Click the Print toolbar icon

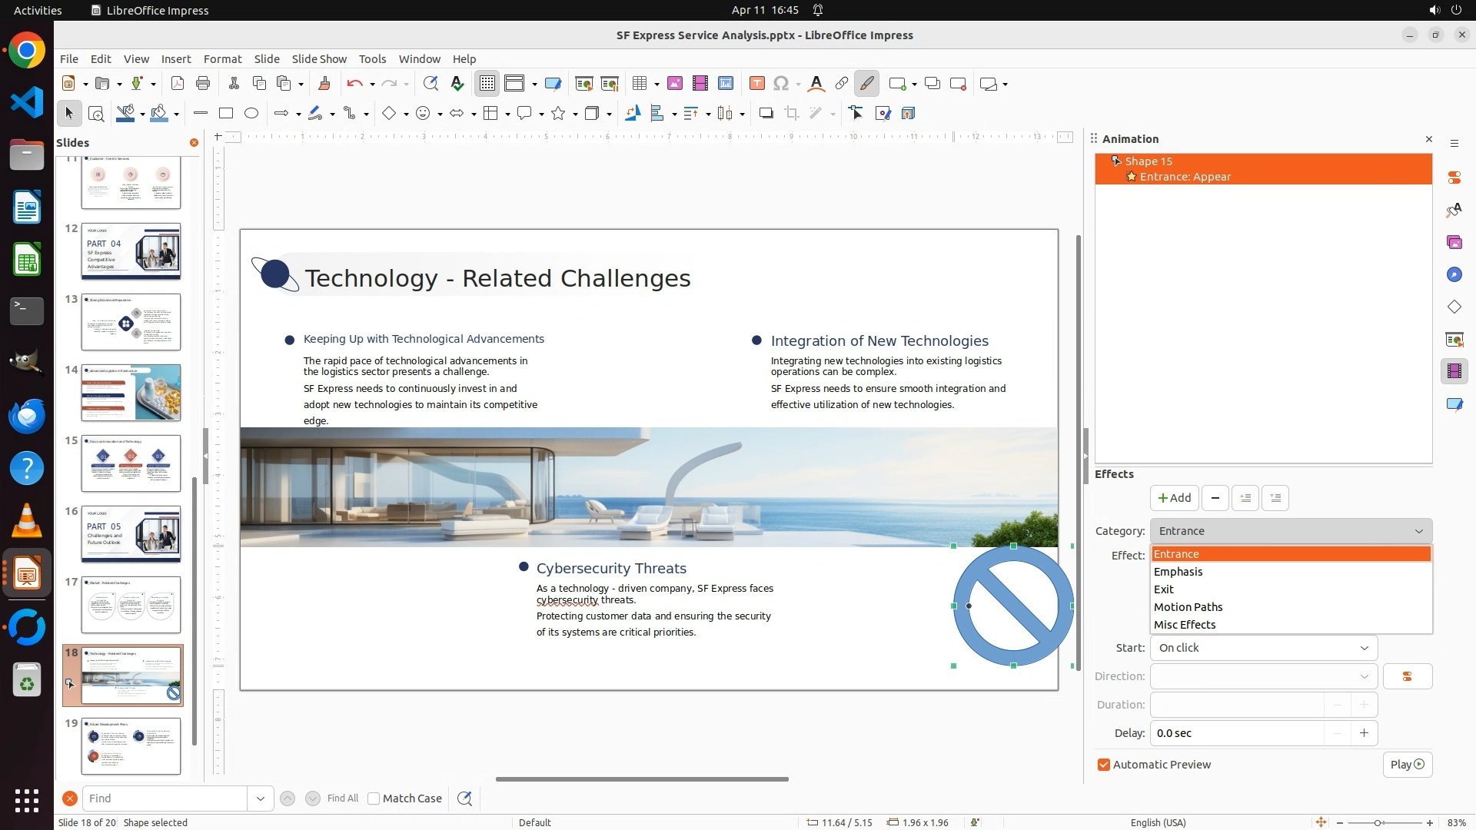(203, 84)
